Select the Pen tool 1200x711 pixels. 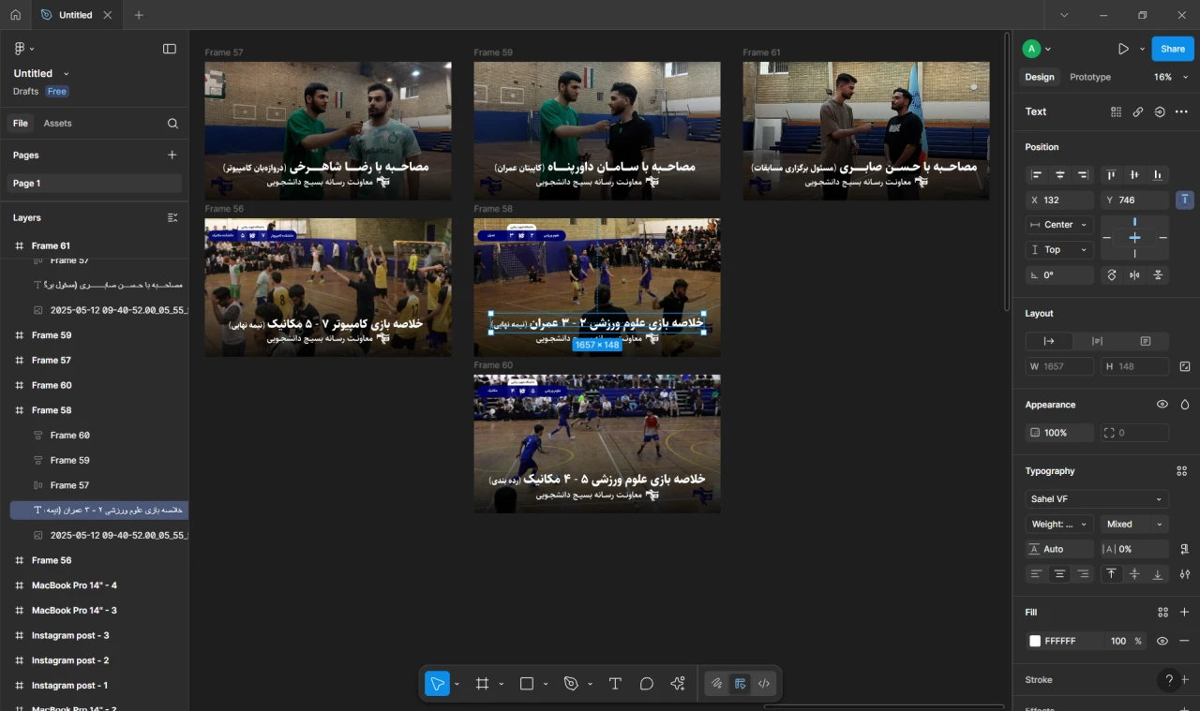point(571,684)
